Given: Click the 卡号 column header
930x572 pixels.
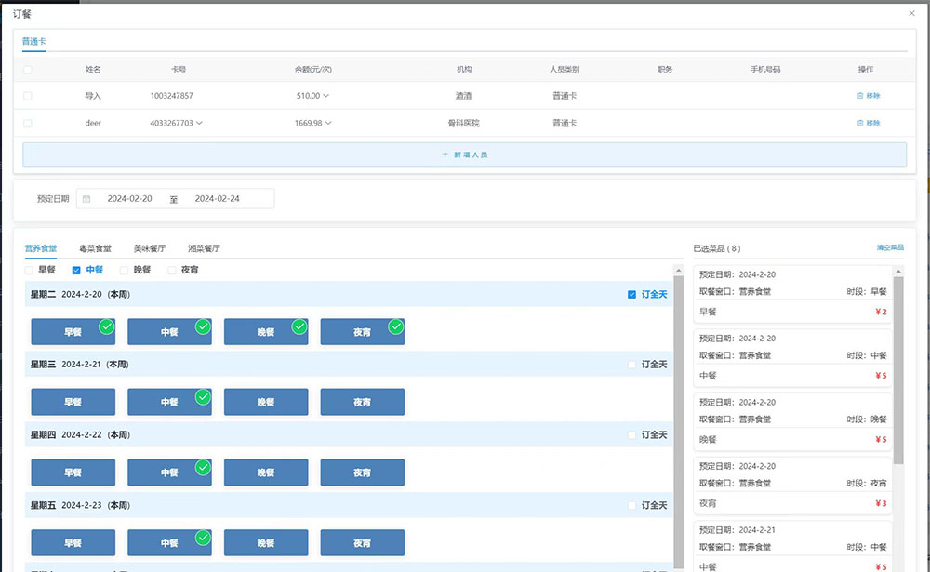Looking at the screenshot, I should point(179,70).
